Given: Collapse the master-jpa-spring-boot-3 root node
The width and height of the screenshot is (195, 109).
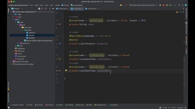Looking at the screenshot, I should (11, 12).
